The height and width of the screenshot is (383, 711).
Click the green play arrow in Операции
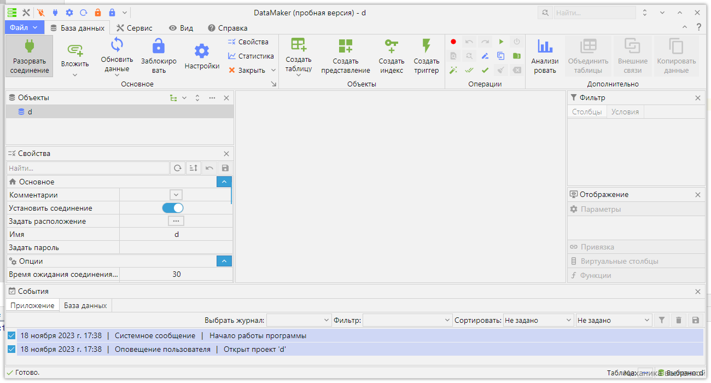point(501,42)
